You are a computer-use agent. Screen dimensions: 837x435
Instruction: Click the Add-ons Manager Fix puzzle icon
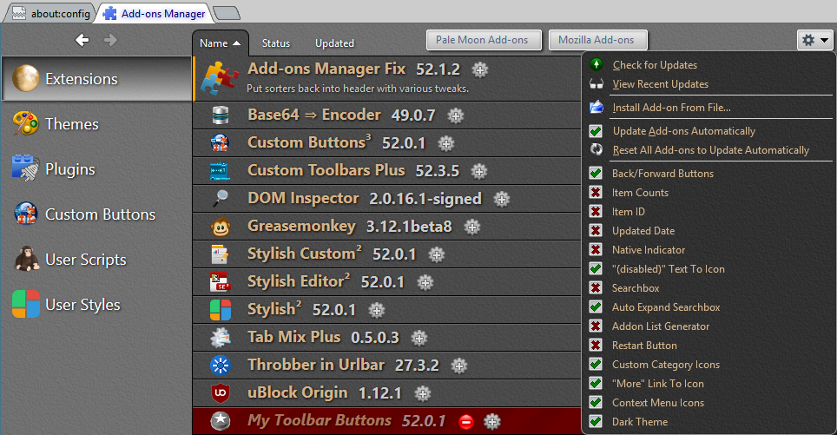(219, 77)
